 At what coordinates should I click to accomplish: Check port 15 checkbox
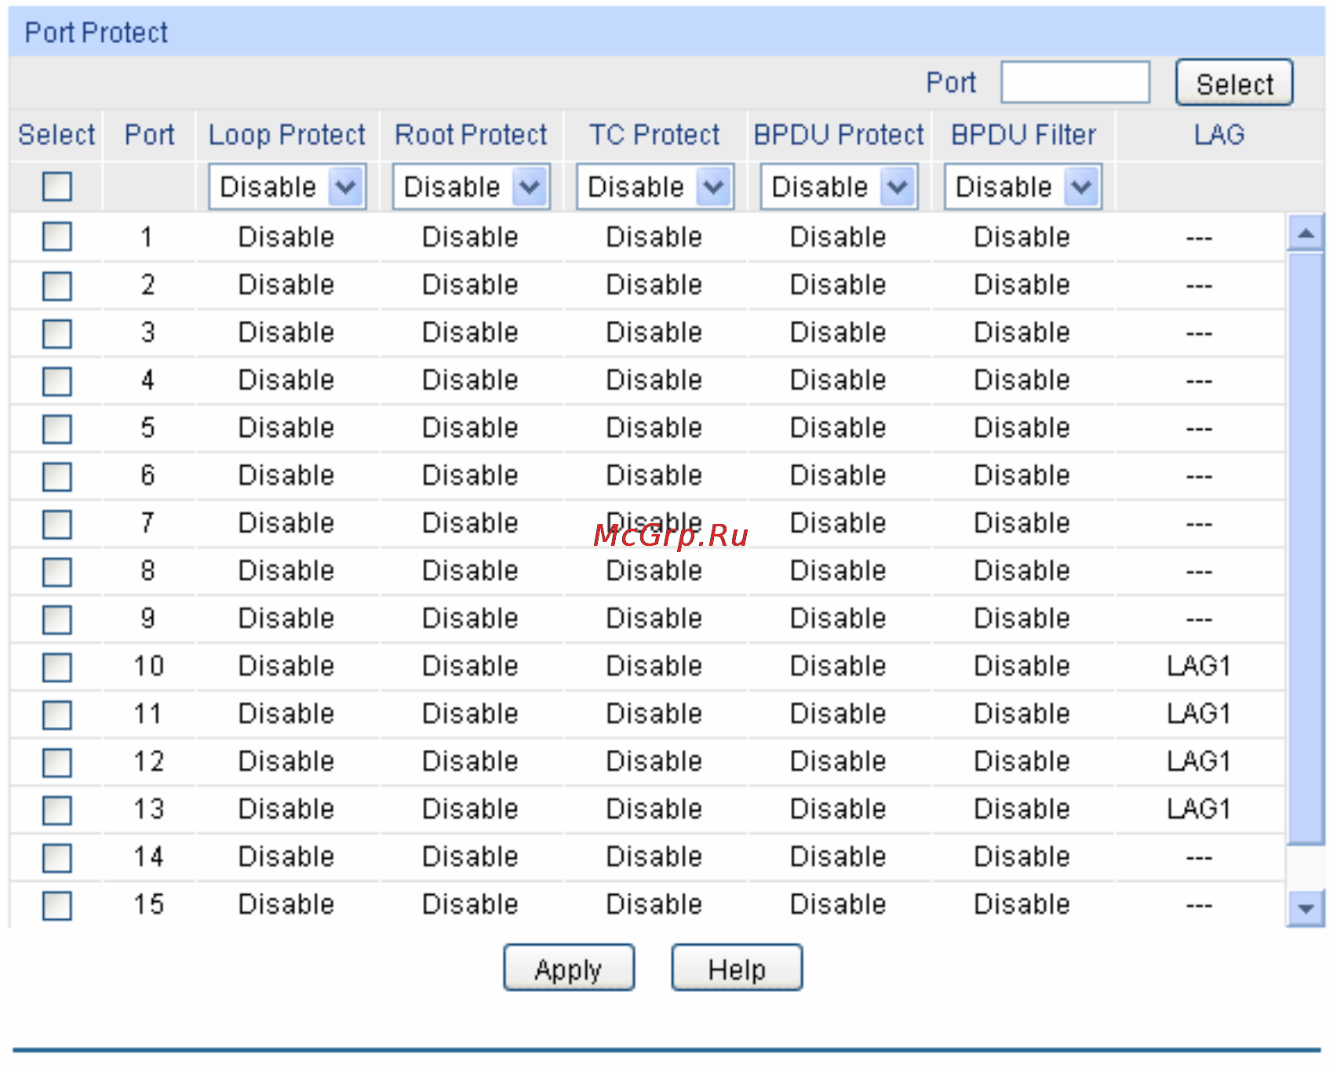(x=57, y=906)
